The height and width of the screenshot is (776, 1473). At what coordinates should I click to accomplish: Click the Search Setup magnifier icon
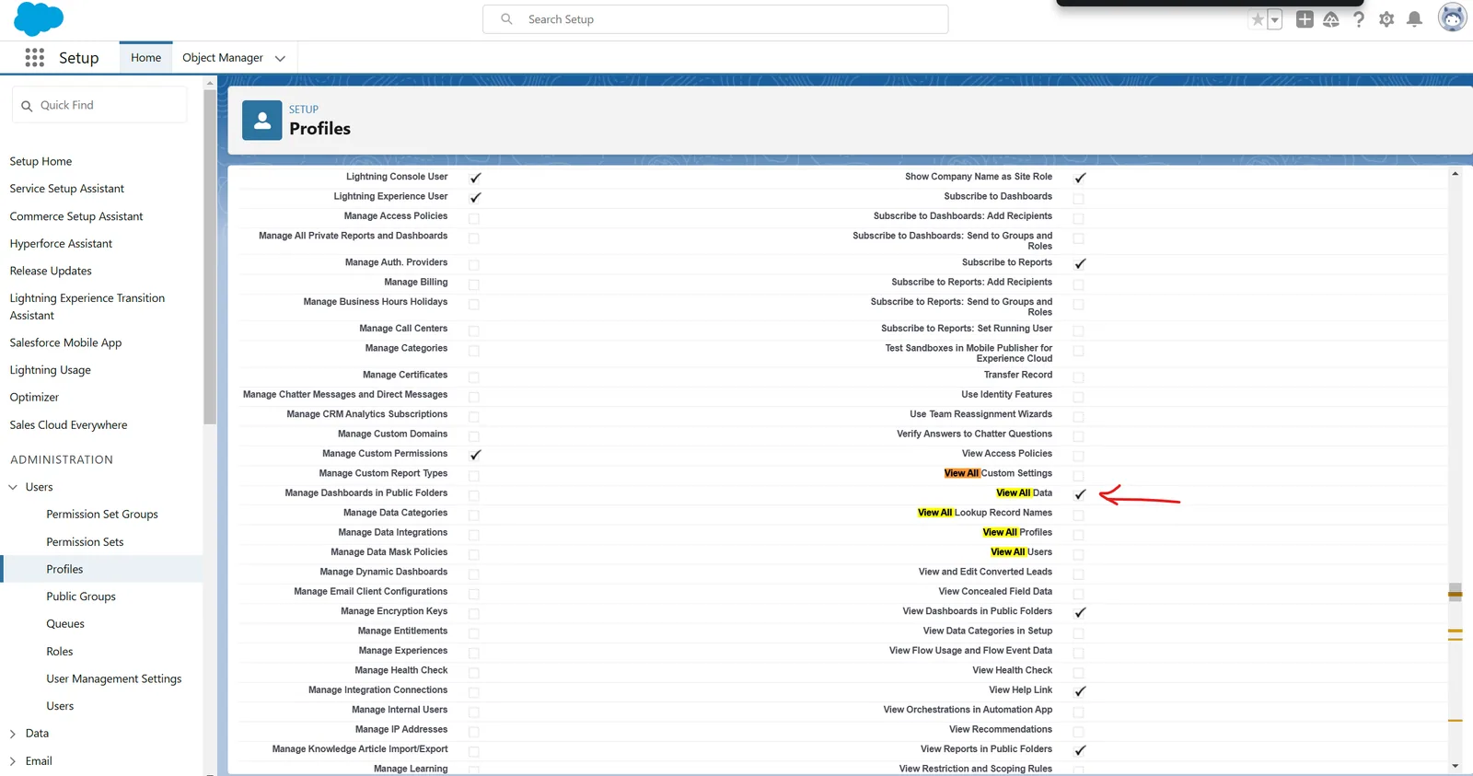tap(506, 19)
